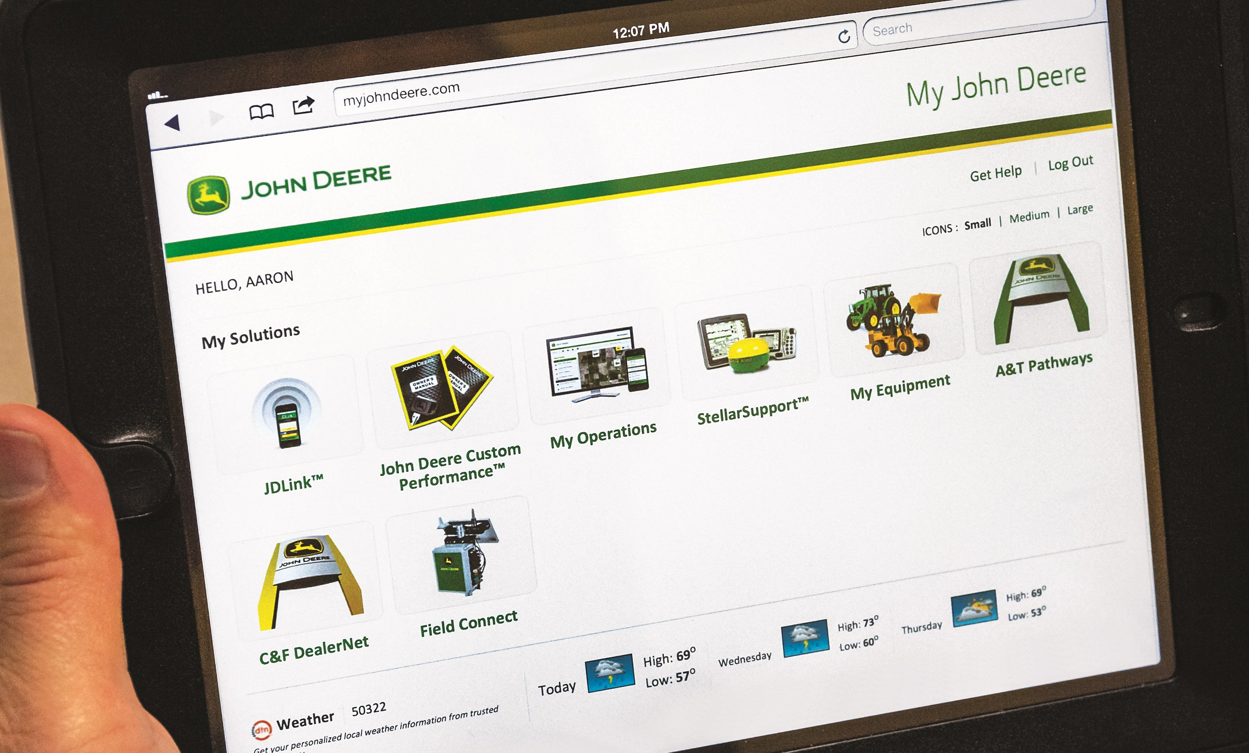Click the DTN weather logo icon
Viewport: 1249px width, 753px height.
click(261, 730)
